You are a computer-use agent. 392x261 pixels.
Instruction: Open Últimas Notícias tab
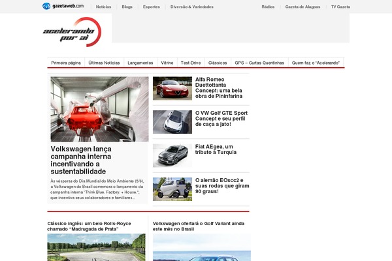(x=104, y=63)
